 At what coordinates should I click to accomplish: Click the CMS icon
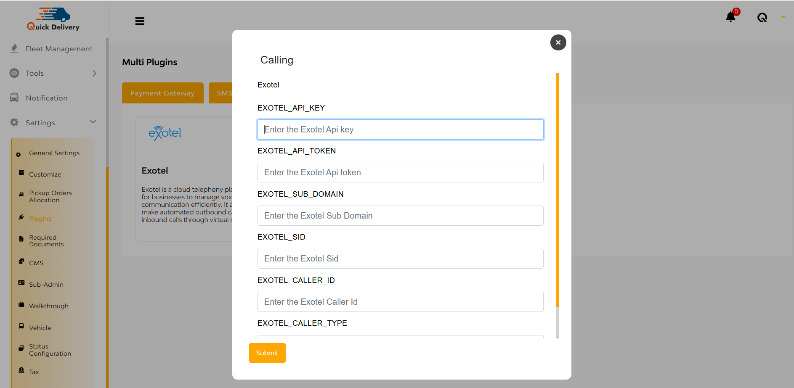coord(21,261)
